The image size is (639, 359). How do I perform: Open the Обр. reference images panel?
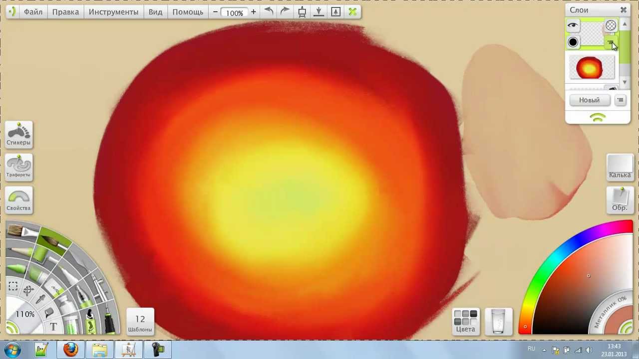pos(620,200)
